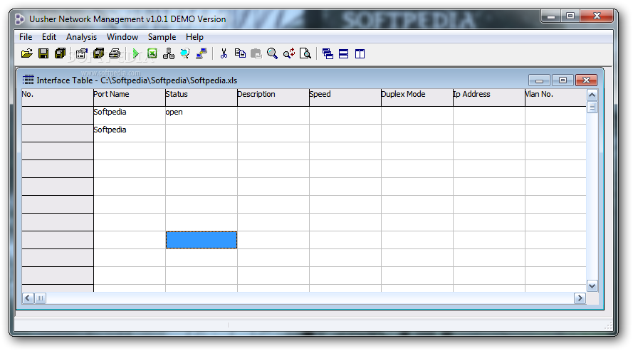Click the horizontal scrollbar right arrow
The image size is (633, 351).
pos(580,298)
